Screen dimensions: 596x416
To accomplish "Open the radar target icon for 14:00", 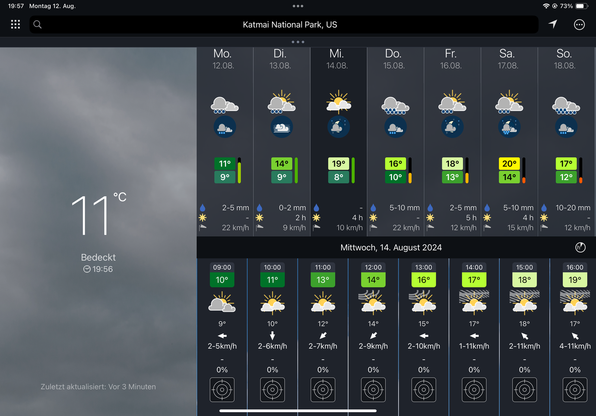I will click(474, 390).
